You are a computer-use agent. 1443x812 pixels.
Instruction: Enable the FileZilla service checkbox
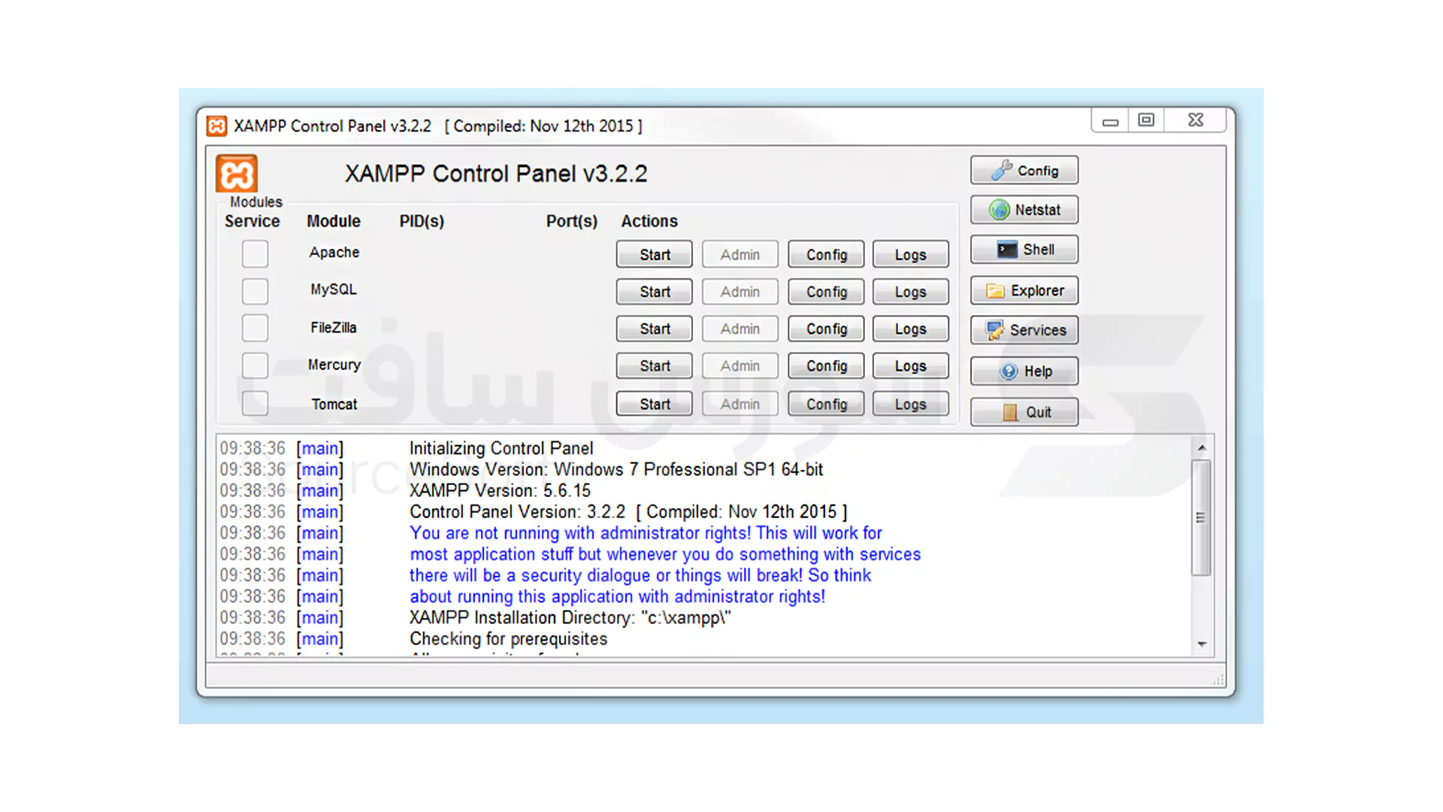click(x=255, y=328)
